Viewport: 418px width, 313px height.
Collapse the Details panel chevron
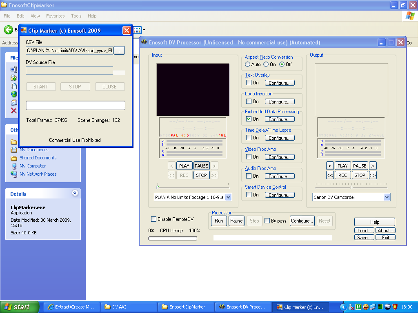point(75,193)
